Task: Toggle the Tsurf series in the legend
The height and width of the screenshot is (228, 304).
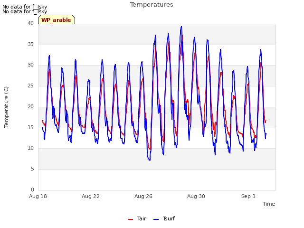Action: point(164,218)
